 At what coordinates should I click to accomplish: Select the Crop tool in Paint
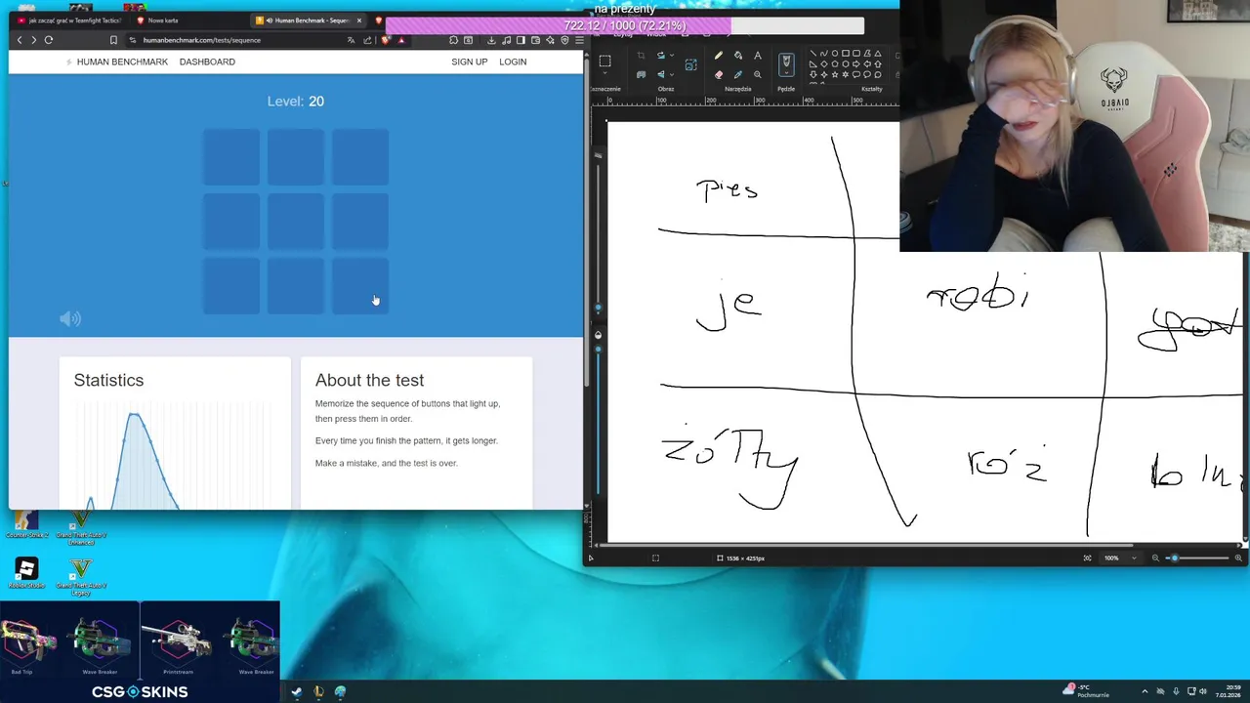(x=641, y=56)
